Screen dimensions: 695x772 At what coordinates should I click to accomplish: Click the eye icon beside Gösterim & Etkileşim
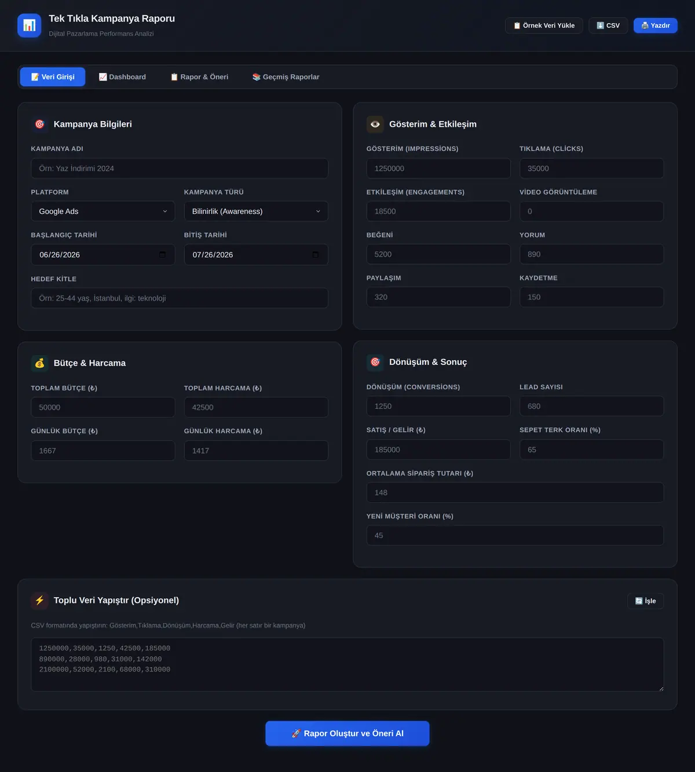375,124
